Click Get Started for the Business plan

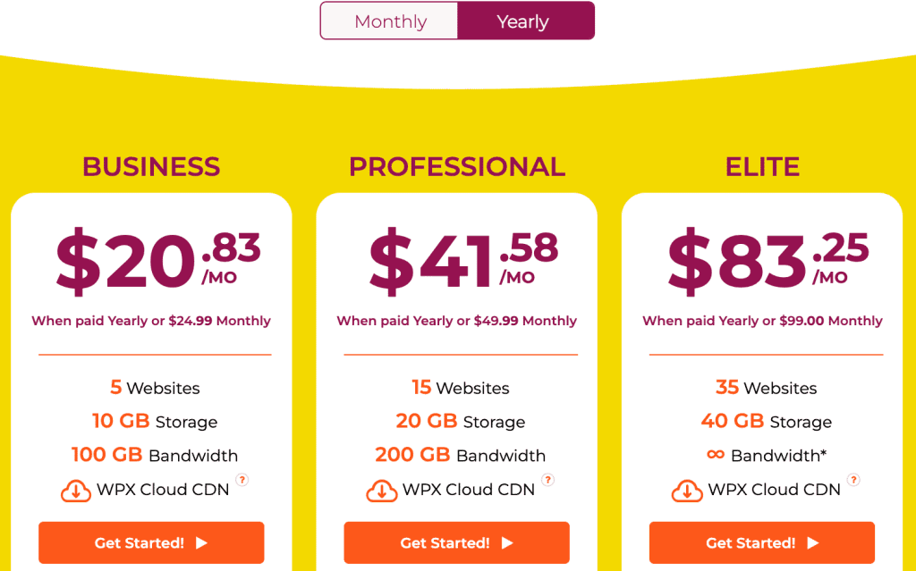(151, 542)
